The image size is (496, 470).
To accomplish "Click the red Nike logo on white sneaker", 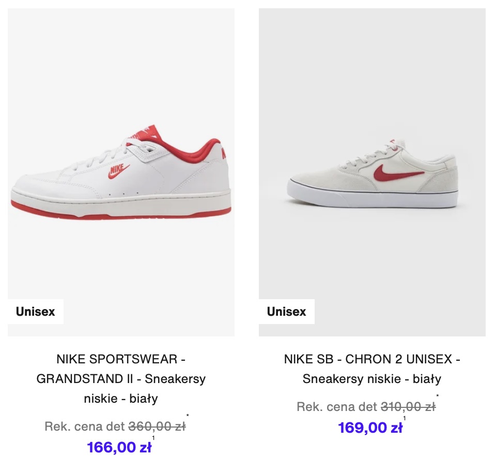I will point(118,171).
